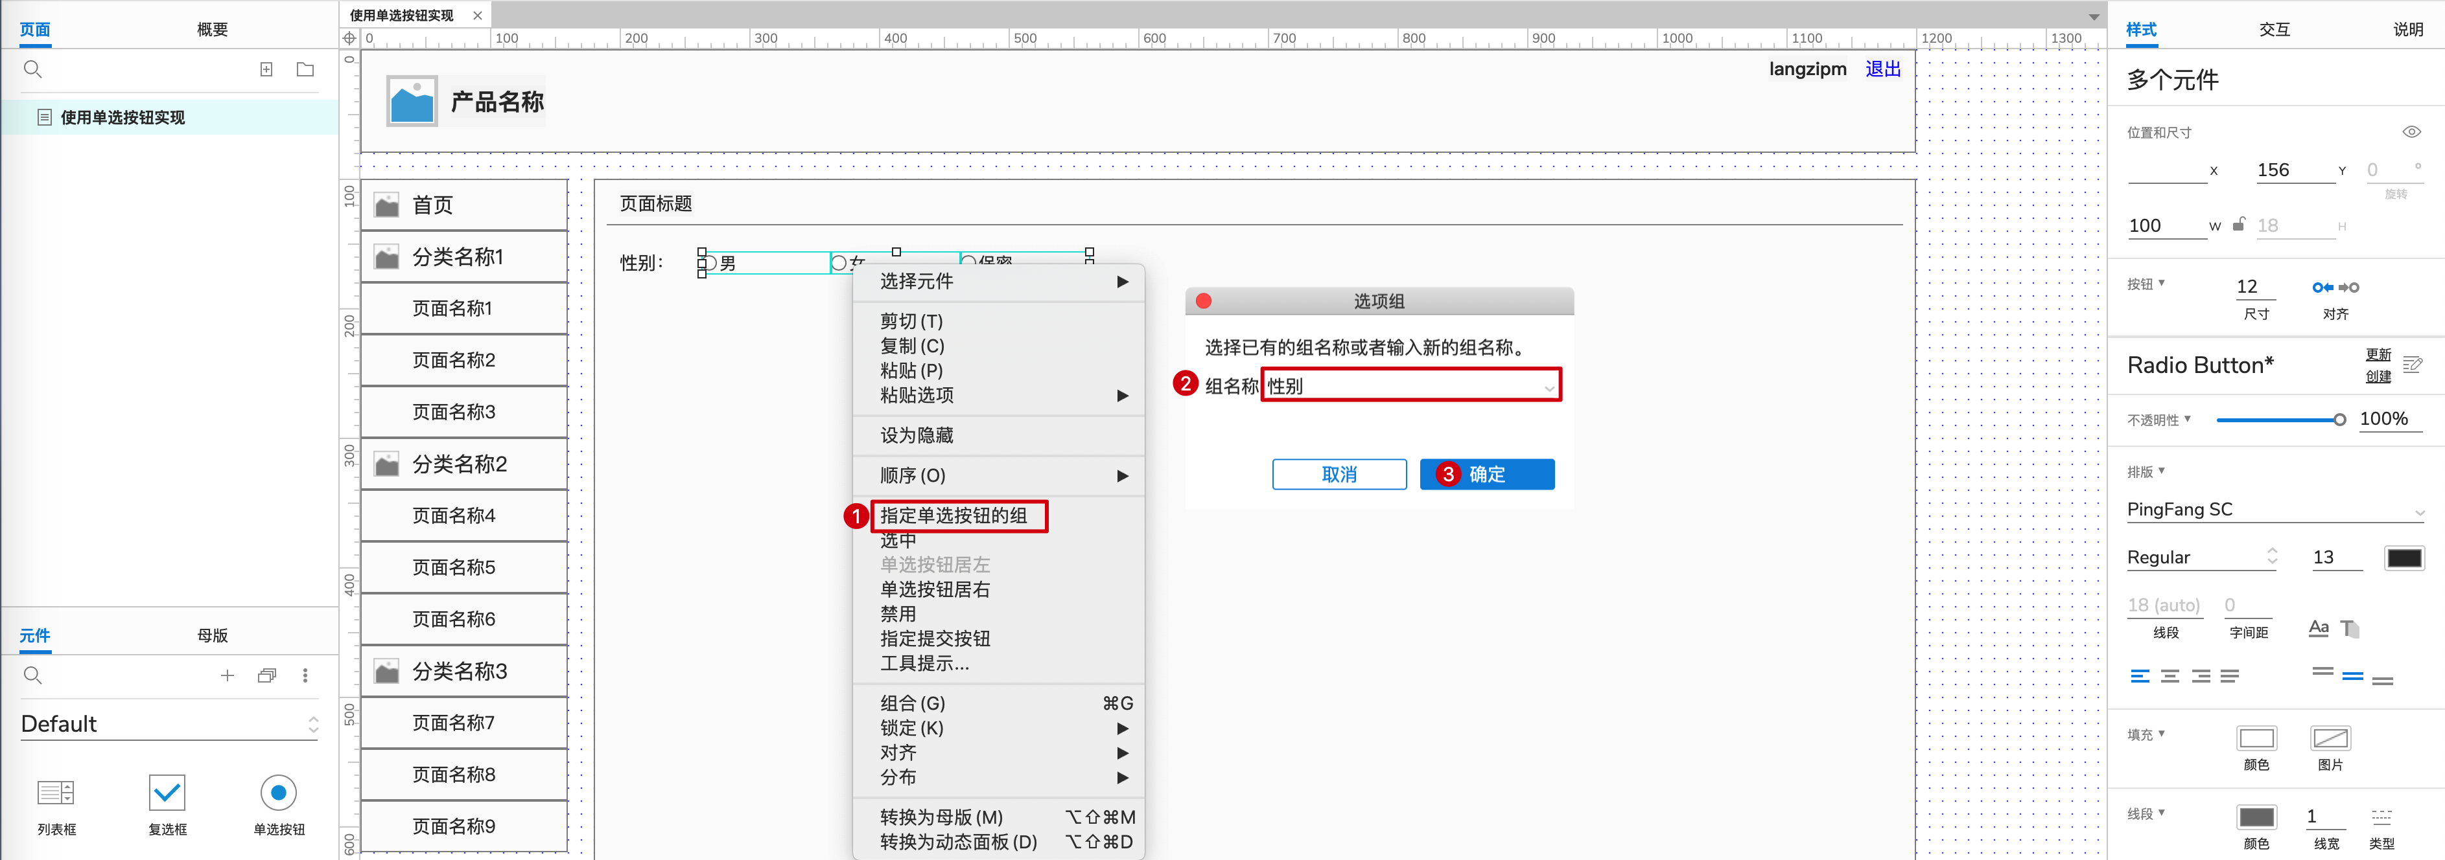
Task: Align text right
Action: pyautogui.click(x=2200, y=676)
